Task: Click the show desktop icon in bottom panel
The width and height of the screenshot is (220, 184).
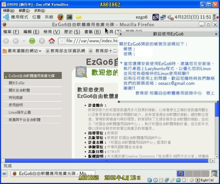Action: coord(4,174)
